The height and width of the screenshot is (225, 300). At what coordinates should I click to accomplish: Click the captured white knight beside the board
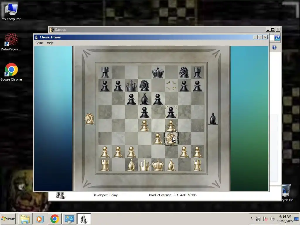[89, 119]
